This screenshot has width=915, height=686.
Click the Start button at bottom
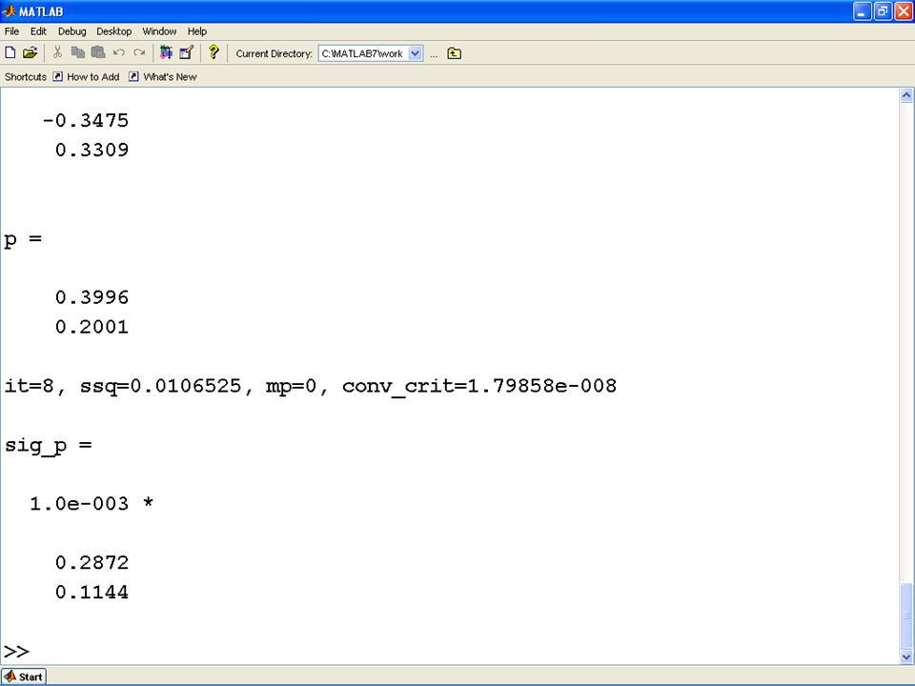point(24,676)
